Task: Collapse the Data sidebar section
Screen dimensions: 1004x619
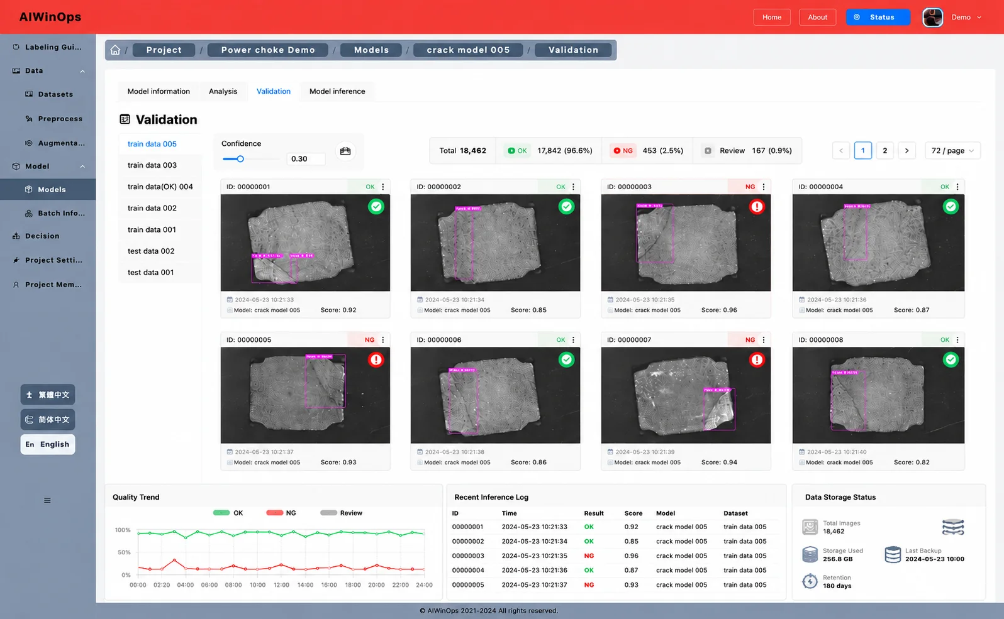Action: [82, 71]
